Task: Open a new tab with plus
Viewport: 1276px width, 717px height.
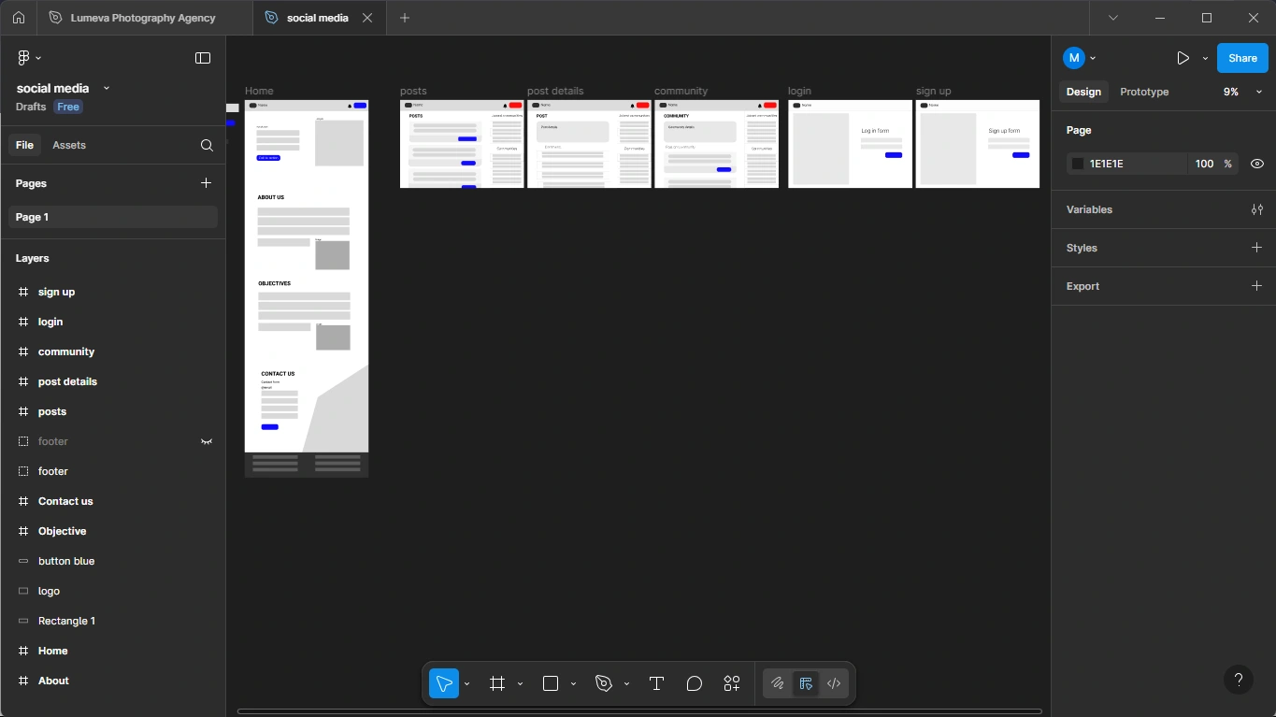Action: pos(405,18)
